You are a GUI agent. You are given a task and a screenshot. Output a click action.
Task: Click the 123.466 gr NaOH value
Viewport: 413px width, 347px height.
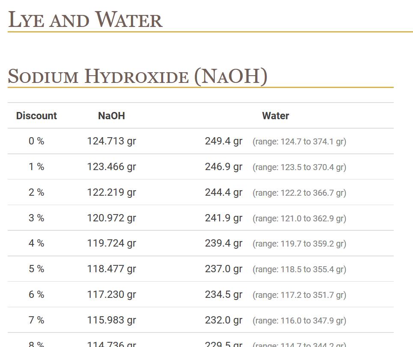111,167
